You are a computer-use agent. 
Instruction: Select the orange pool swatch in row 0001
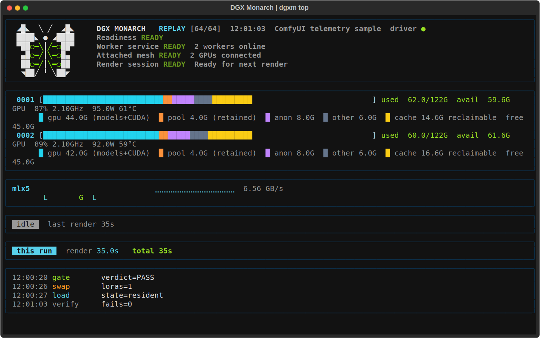tap(161, 118)
